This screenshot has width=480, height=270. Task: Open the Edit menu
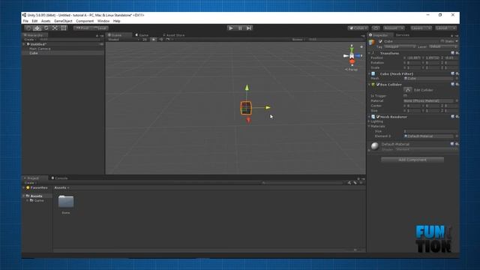pos(34,21)
